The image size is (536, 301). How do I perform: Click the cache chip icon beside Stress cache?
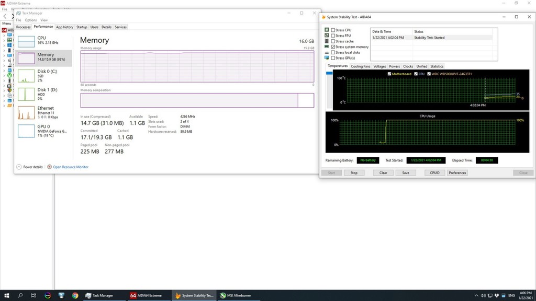pos(327,41)
